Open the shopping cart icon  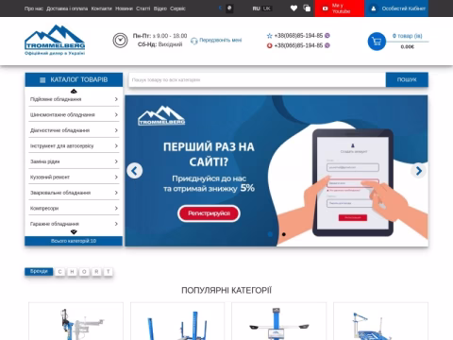pos(377,42)
